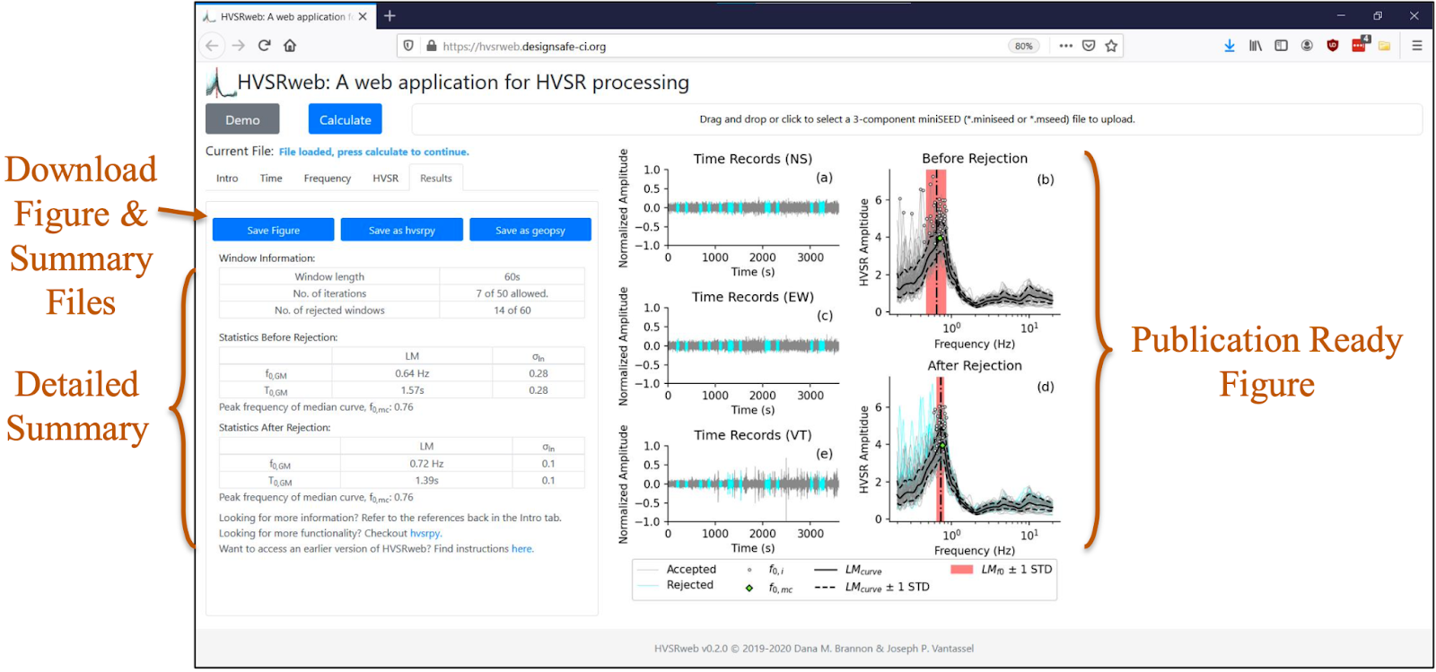1436x672 pixels.
Task: Open the Intro tab
Action: [x=227, y=179]
